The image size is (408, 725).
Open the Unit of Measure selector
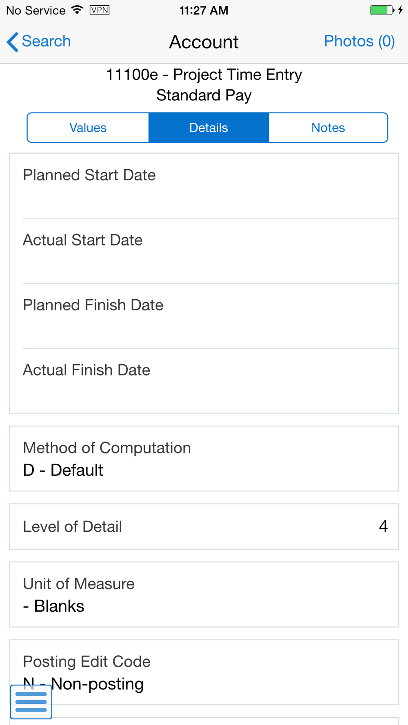tap(204, 595)
